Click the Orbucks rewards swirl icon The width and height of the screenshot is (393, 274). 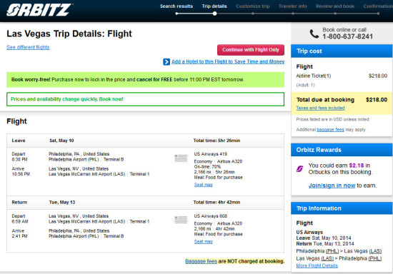[300, 169]
